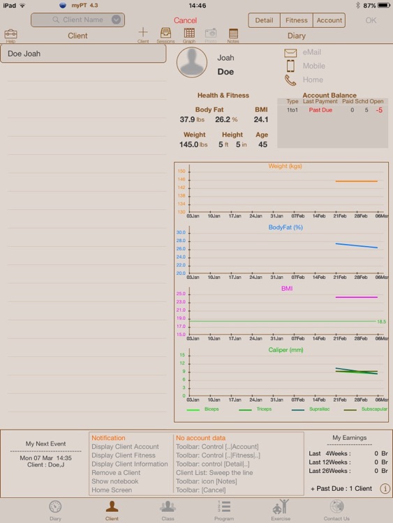The image size is (393, 523).
Task: Open the Graph grid icon
Action: [189, 33]
